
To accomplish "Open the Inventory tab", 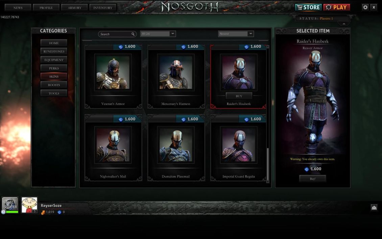I will 103,7.
